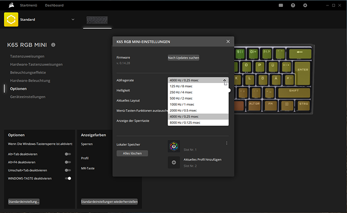Select the Optionen sidebar item
The height and width of the screenshot is (213, 347).
[18, 89]
